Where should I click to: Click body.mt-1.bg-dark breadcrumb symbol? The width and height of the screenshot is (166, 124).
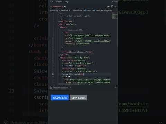coord(103,11)
